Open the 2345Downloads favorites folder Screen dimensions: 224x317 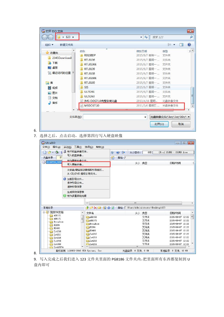click(x=60, y=58)
